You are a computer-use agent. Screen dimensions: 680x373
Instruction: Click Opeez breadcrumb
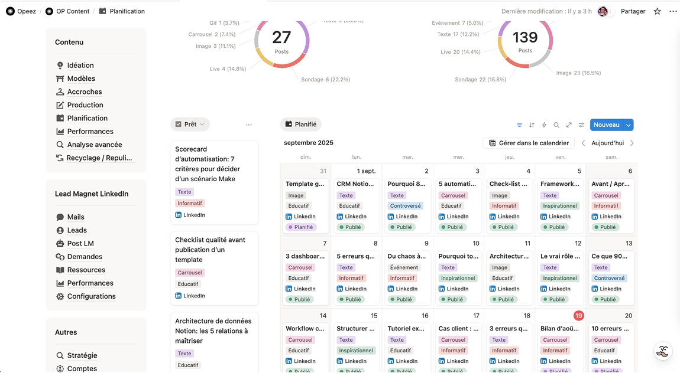(x=21, y=11)
